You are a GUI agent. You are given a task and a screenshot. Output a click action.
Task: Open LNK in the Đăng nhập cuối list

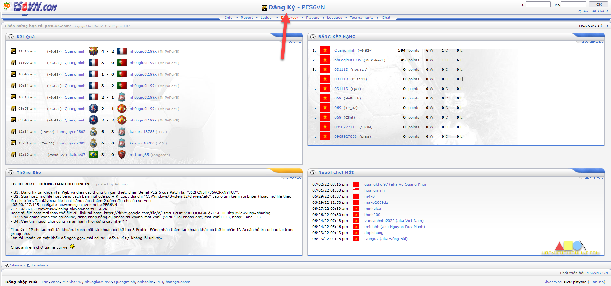[x=45, y=282]
